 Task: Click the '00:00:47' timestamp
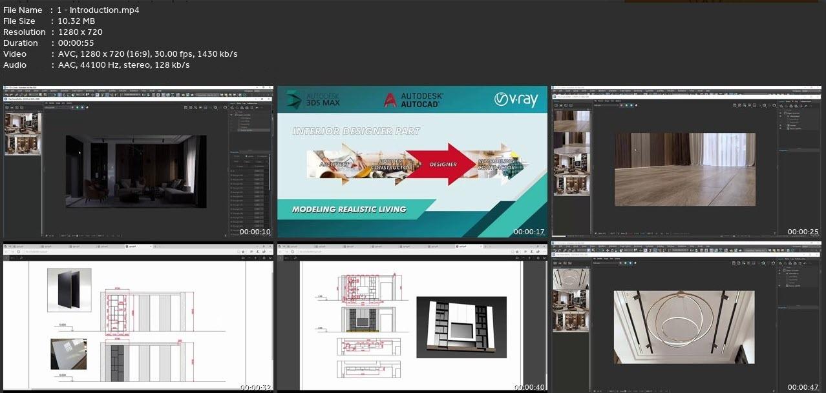pyautogui.click(x=803, y=387)
